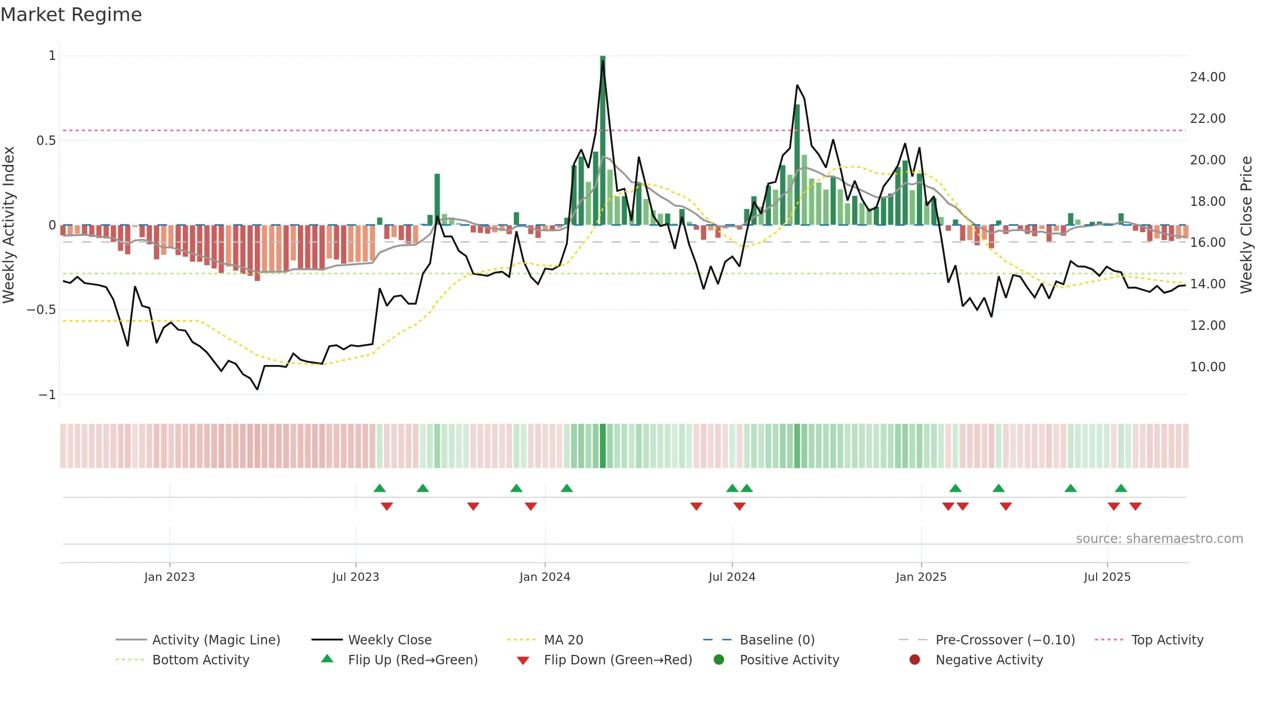
Task: Toggle the MA 20 legend entry
Action: (545, 640)
